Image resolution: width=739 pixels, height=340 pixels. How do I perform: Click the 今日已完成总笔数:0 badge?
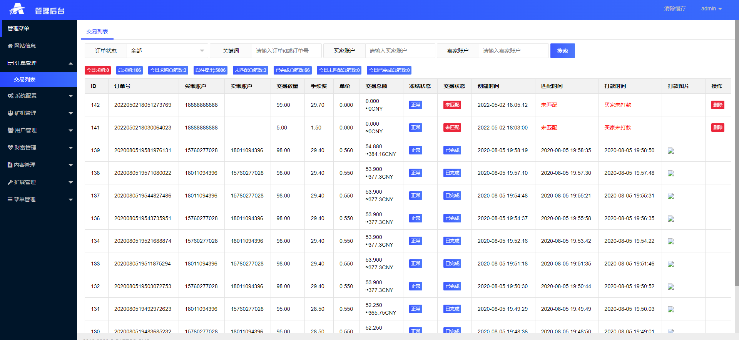[x=389, y=70]
